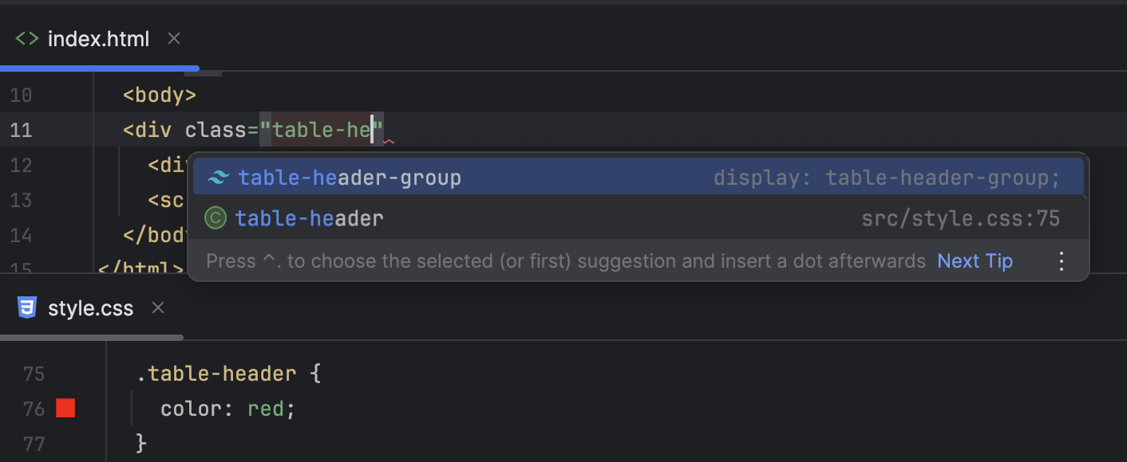Click the red breakpoint icon on line 76
The image size is (1127, 462).
pos(65,408)
